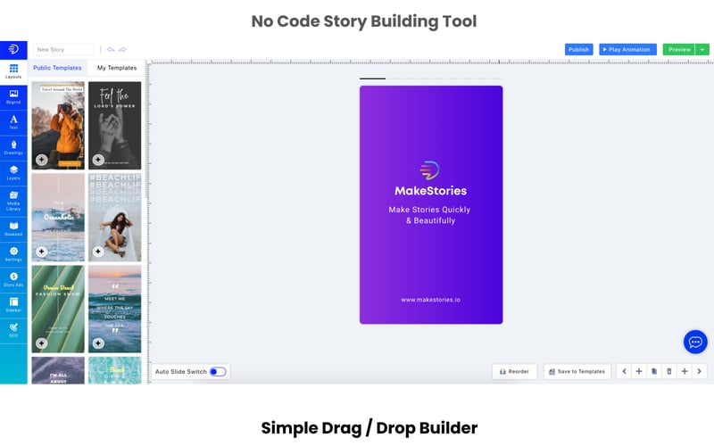714x446 pixels.
Task: Click the Play Animation button
Action: [627, 49]
